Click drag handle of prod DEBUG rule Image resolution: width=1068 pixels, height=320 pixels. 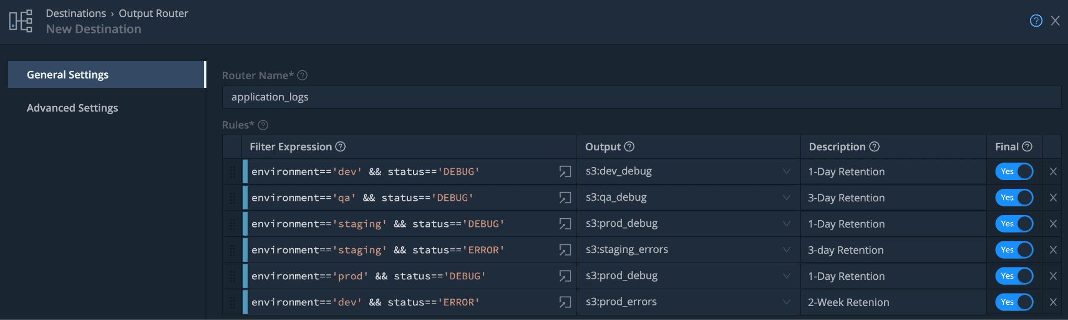pos(233,276)
